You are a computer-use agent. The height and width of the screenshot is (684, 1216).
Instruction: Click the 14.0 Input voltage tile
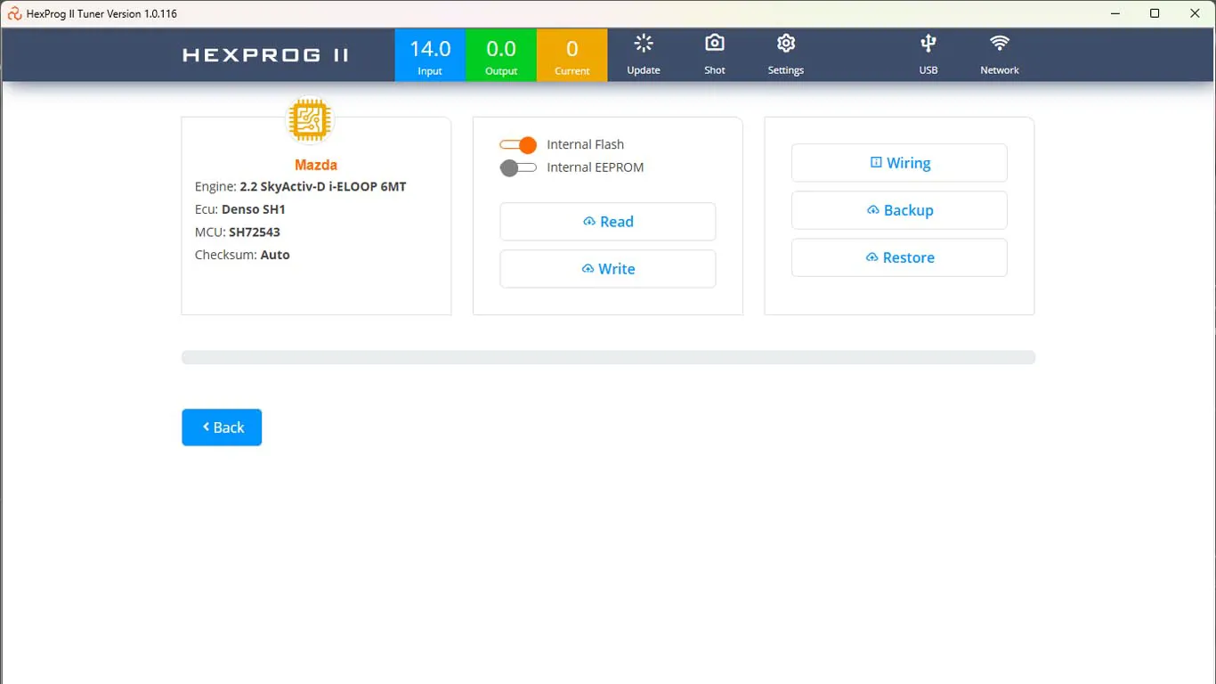430,55
